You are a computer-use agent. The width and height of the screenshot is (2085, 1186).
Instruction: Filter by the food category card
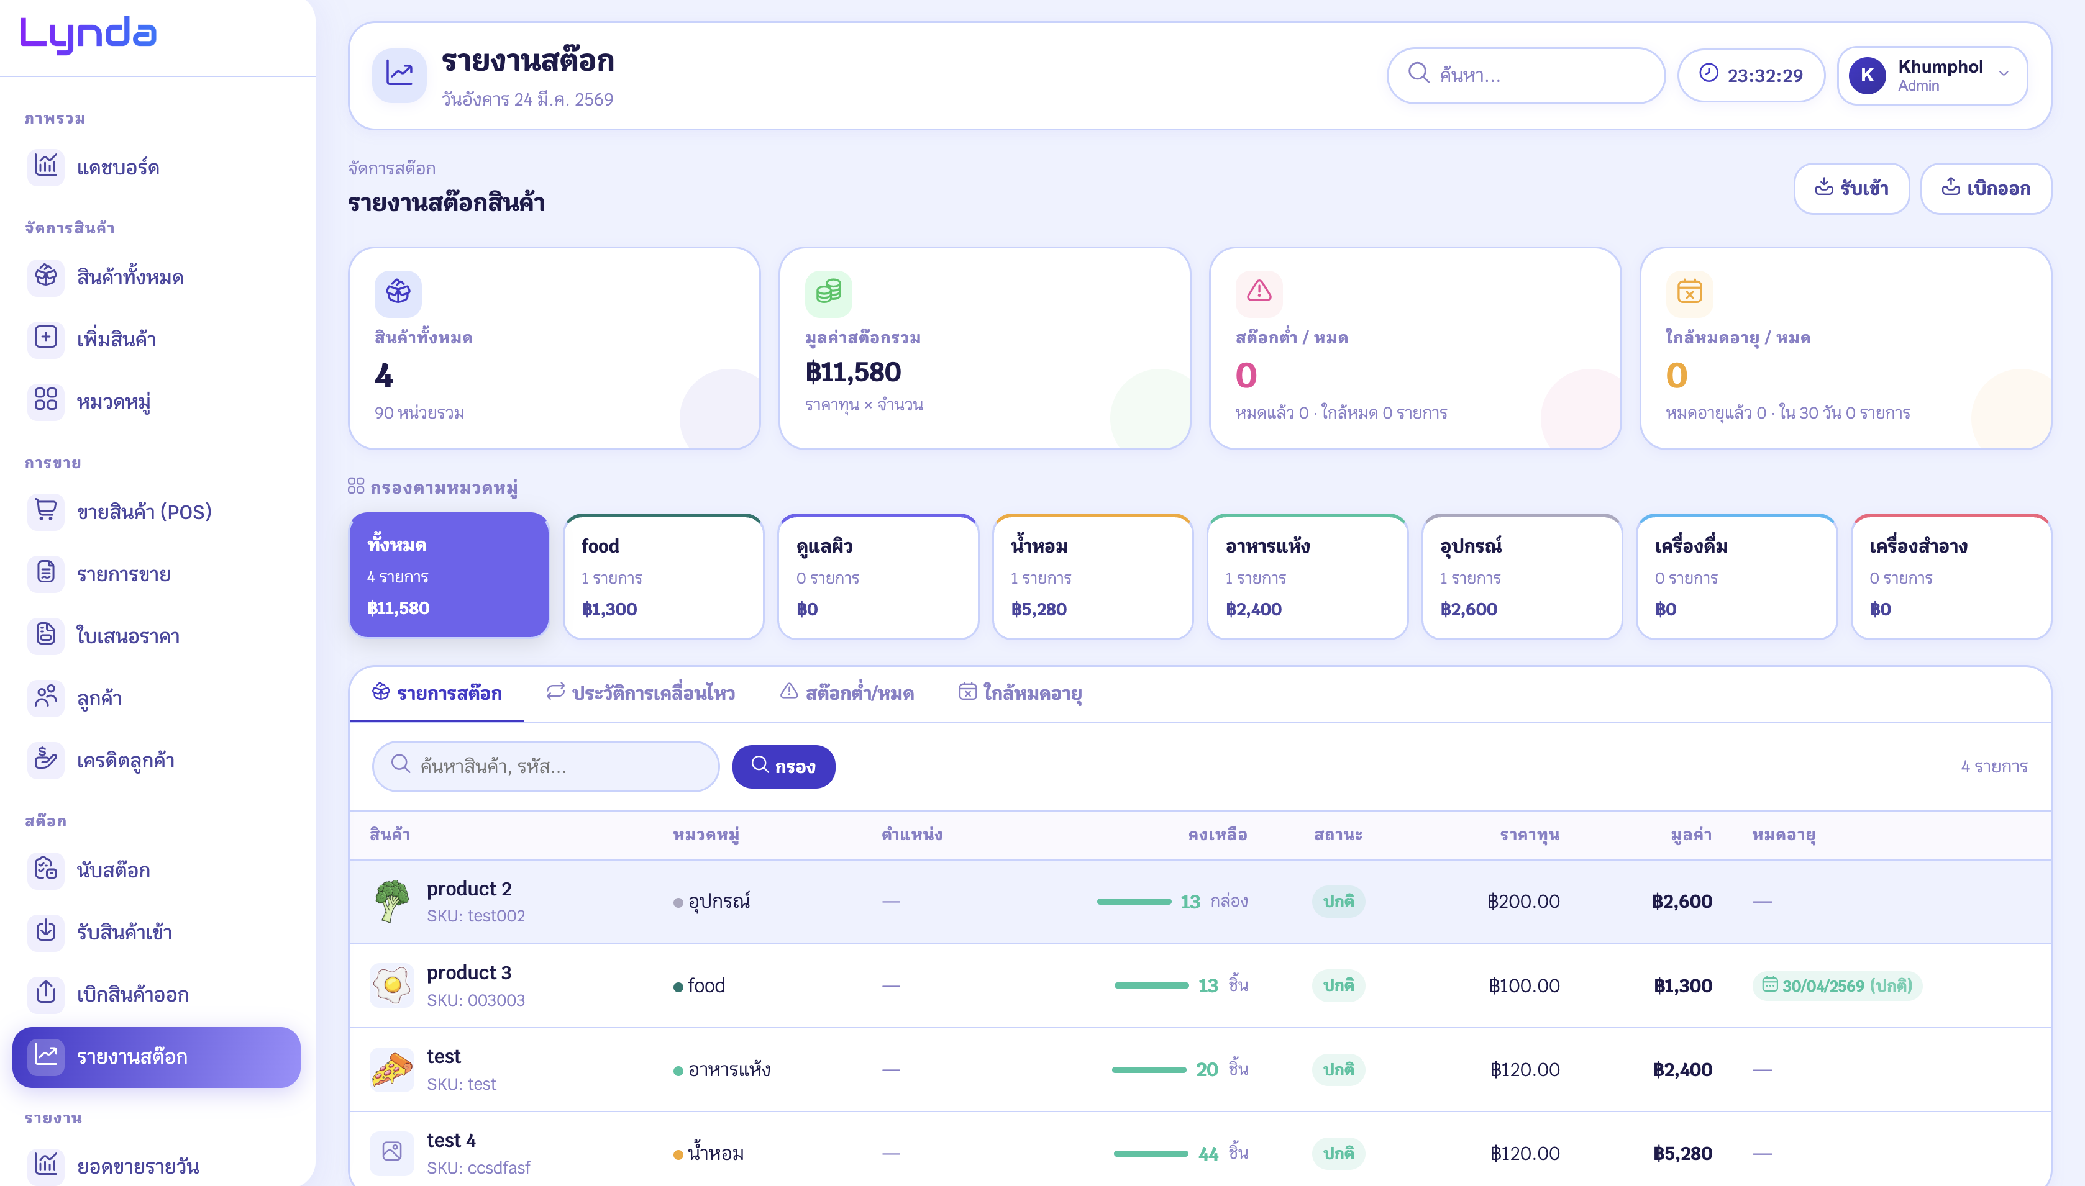point(664,577)
